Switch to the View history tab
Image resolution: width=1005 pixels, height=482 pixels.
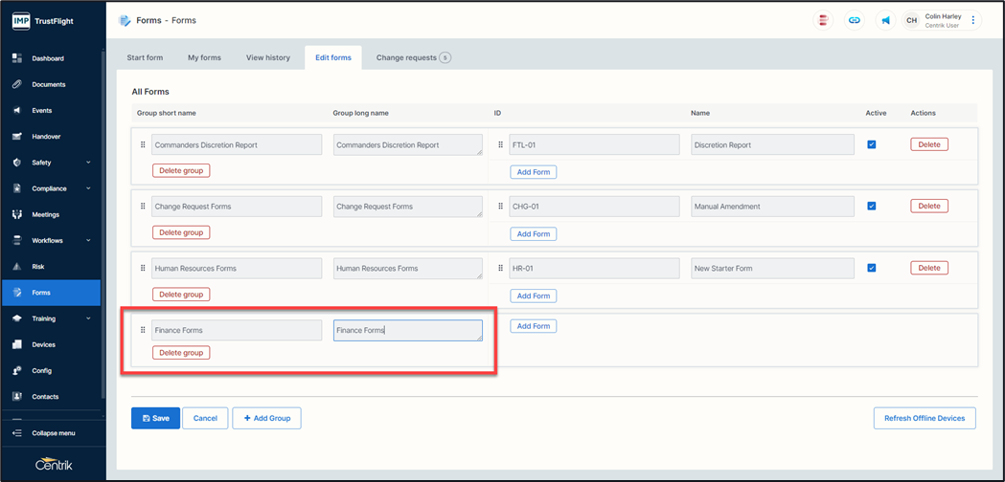(x=267, y=57)
